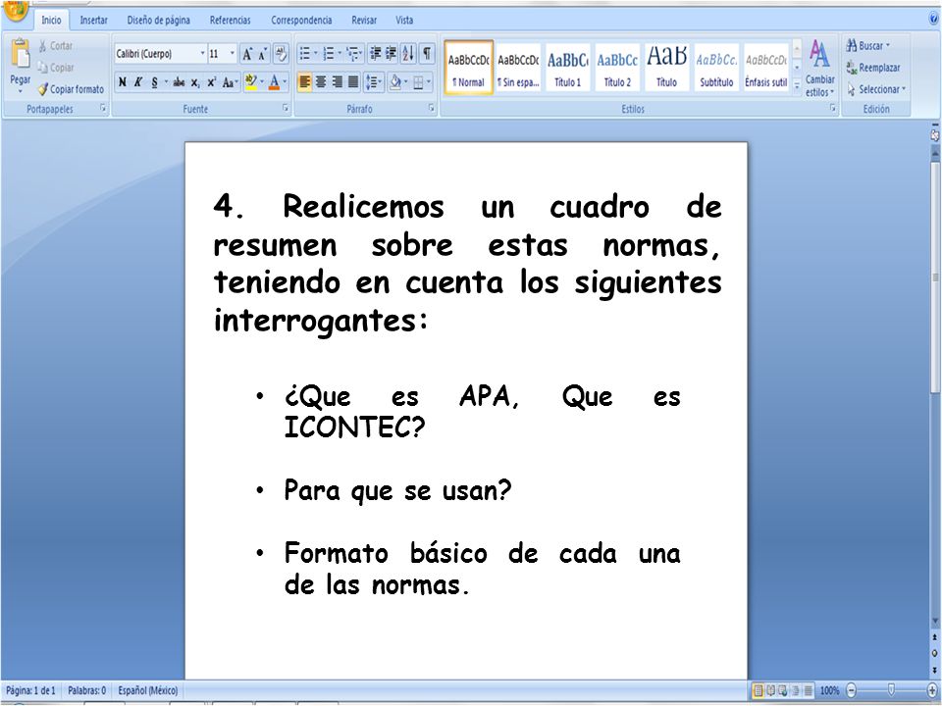This screenshot has height=706, width=942.
Task: Open help with the question mark icon
Action: click(x=934, y=20)
